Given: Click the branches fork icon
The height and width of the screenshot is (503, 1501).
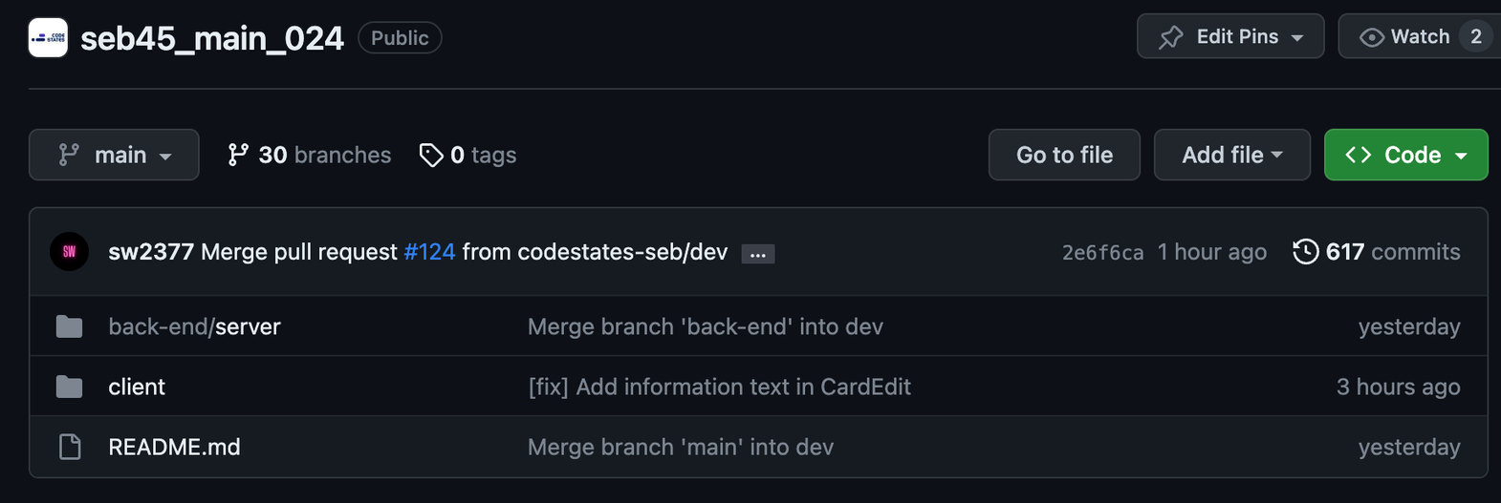Looking at the screenshot, I should click(x=238, y=155).
